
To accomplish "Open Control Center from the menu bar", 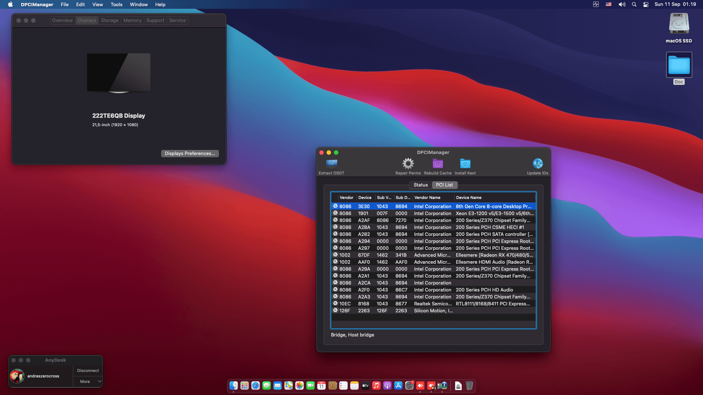I will pos(646,4).
